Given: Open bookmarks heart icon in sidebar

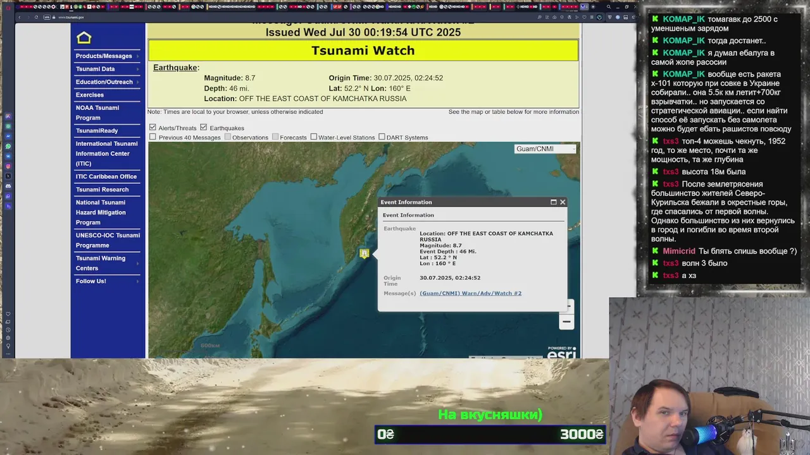Looking at the screenshot, I should tap(8, 314).
